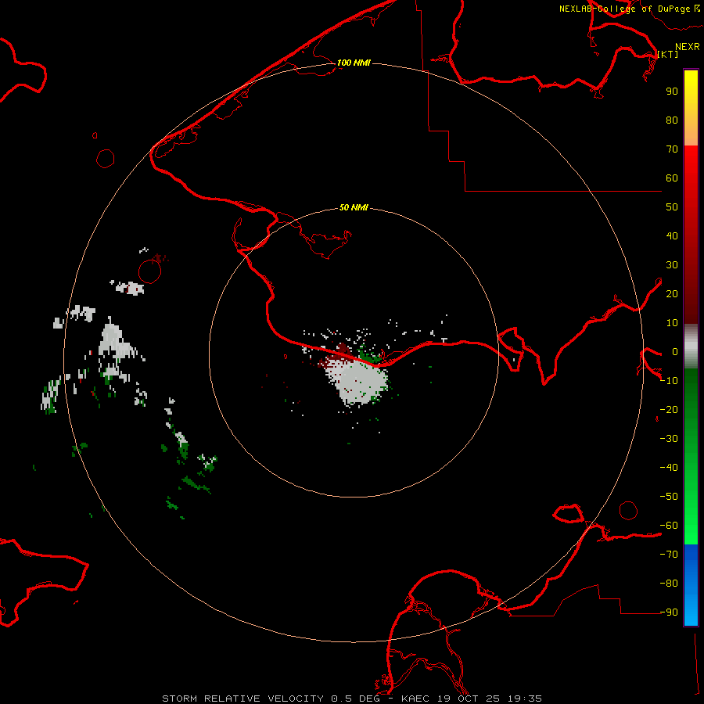704x704 pixels.
Task: Click the 0 value on velocity scale
Action: 675,351
